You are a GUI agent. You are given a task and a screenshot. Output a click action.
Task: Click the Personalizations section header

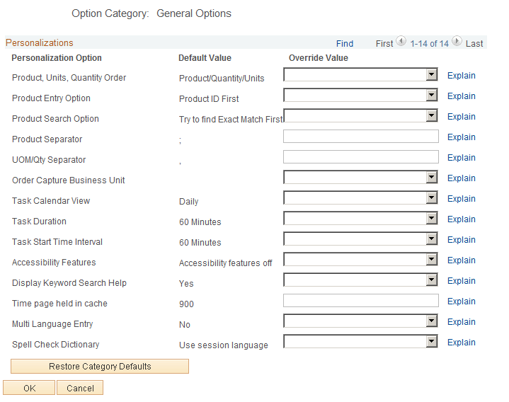click(39, 43)
